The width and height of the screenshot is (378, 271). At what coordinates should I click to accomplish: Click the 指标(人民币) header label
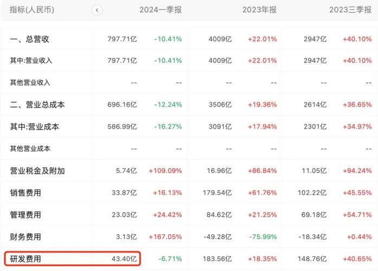(32, 10)
